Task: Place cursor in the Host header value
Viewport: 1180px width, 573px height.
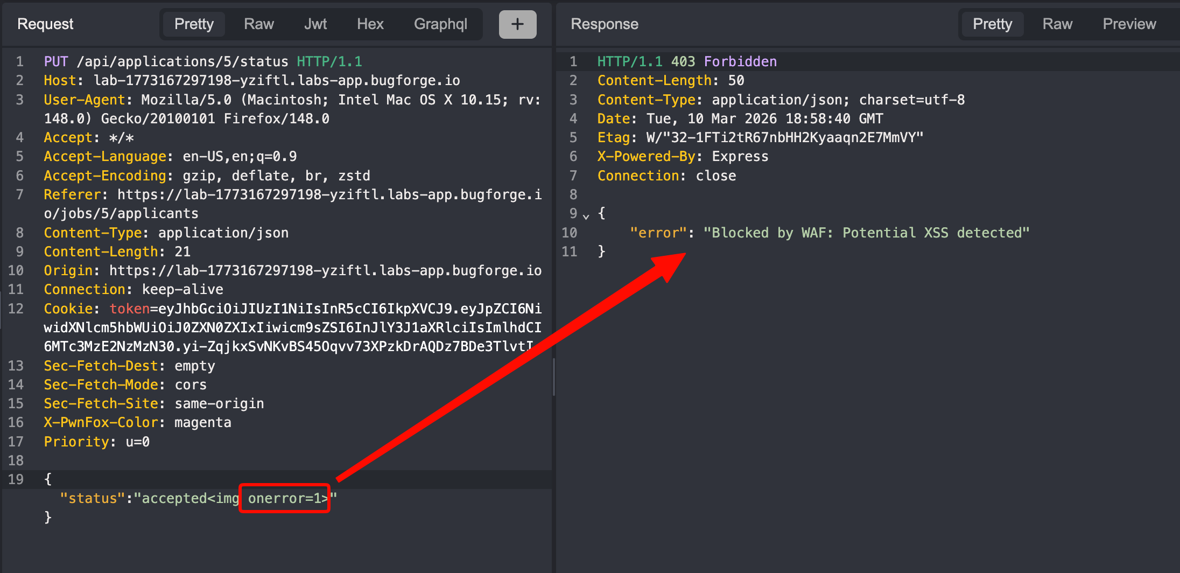Action: pyautogui.click(x=276, y=80)
